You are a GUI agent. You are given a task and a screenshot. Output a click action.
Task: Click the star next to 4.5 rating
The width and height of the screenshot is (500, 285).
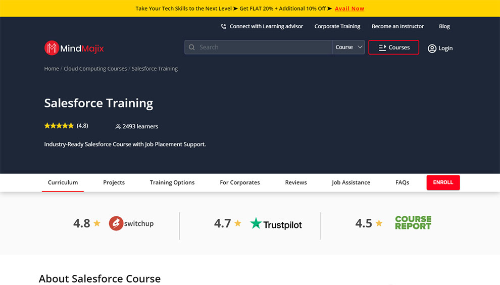(379, 223)
